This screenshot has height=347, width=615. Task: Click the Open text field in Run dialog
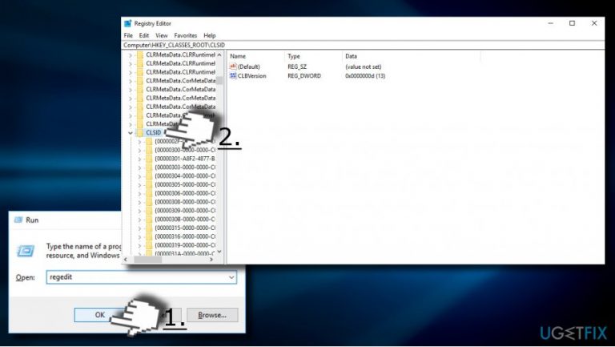pos(141,277)
